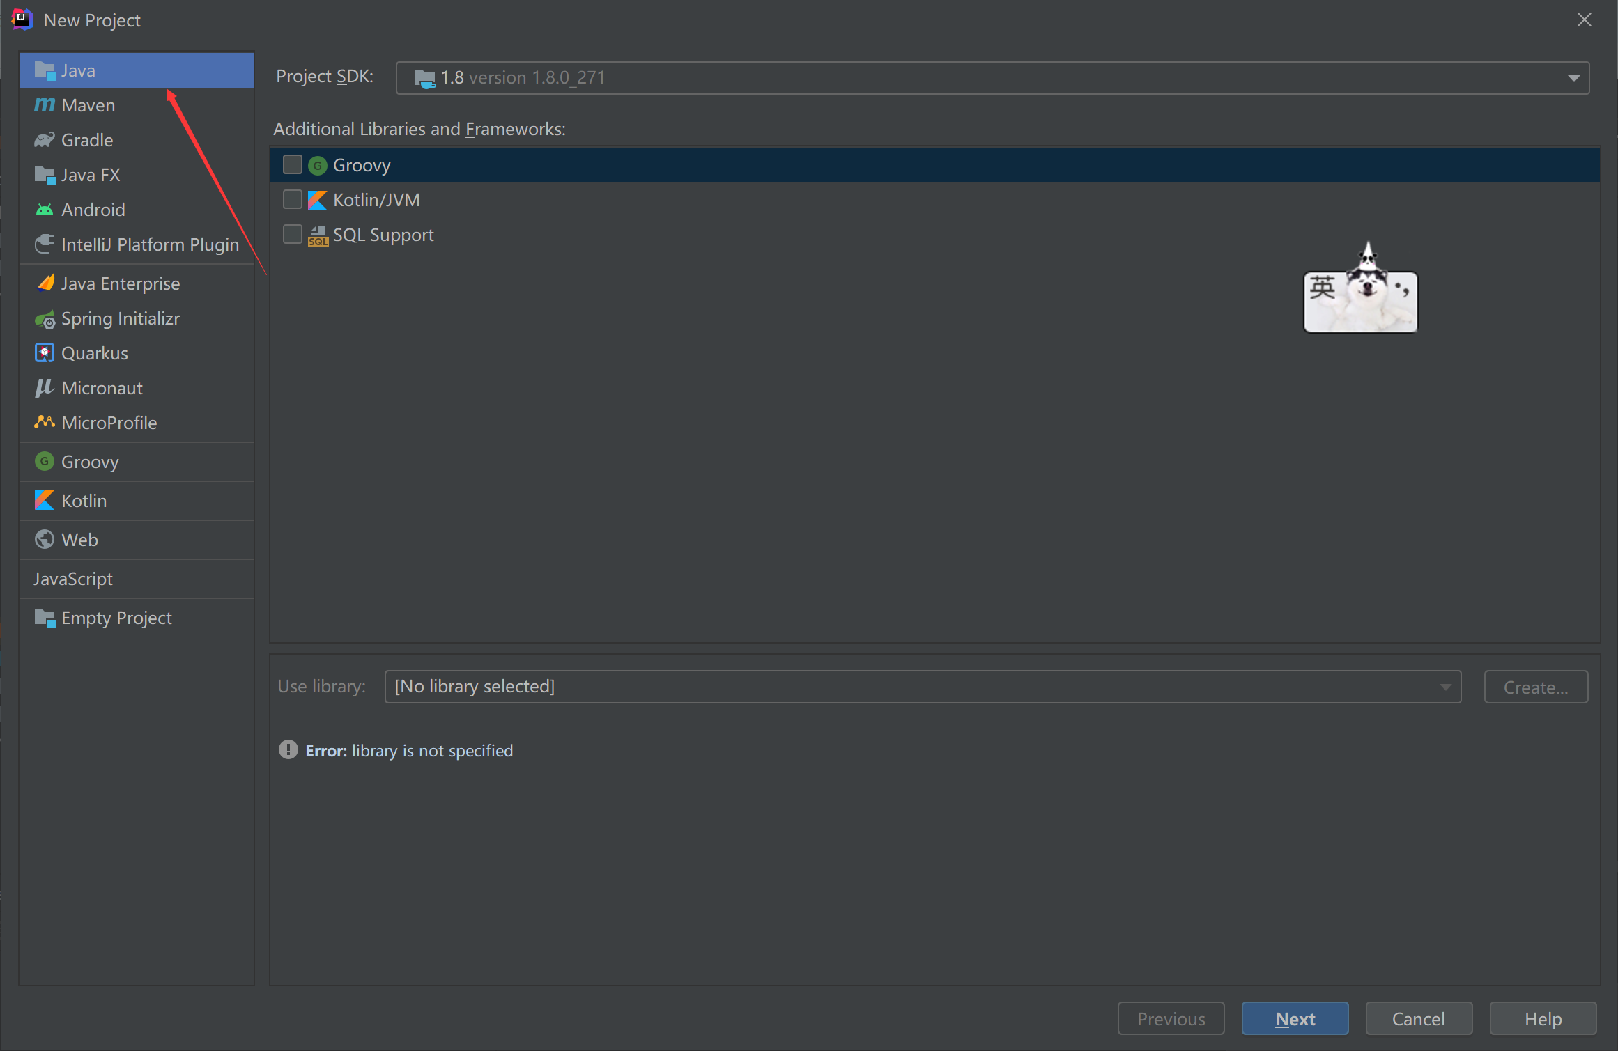Select the Android project icon
1618x1051 pixels.
45,210
